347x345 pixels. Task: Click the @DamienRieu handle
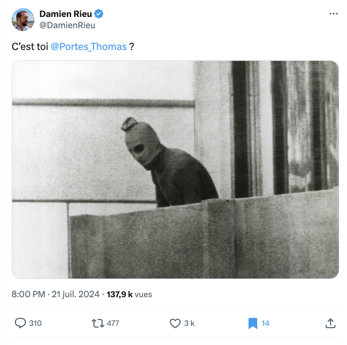[67, 25]
